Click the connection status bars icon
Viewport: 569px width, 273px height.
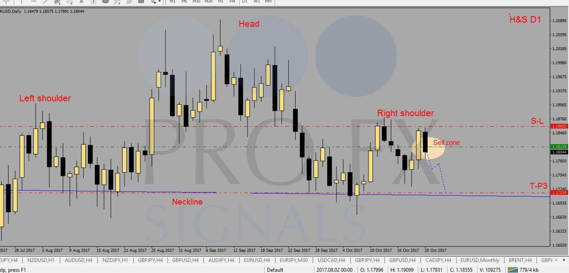click(512, 269)
